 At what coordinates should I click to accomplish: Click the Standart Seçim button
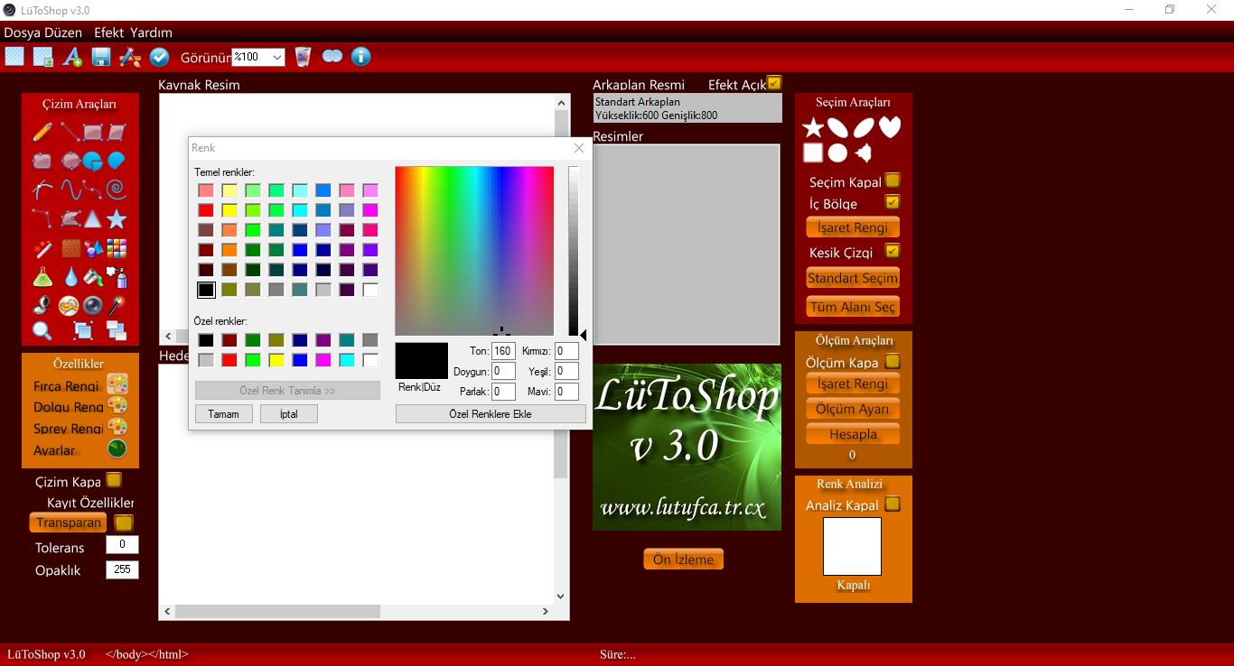853,278
